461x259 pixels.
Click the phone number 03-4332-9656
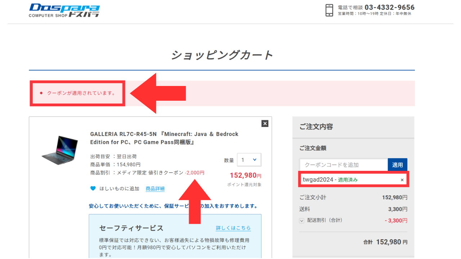(389, 7)
